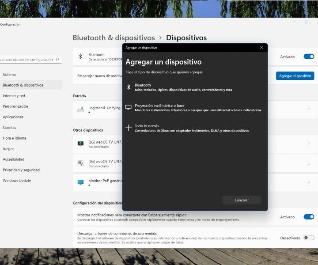Focus the settings search input field
This screenshot has height=265, width=318.
[x=30, y=60]
